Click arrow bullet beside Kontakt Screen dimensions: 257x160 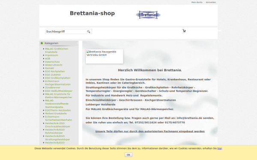(x=44, y=68)
